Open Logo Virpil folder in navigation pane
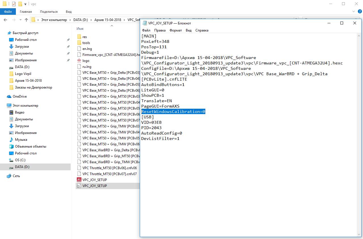Image resolution: width=363 pixels, height=239 pixels. click(x=23, y=74)
